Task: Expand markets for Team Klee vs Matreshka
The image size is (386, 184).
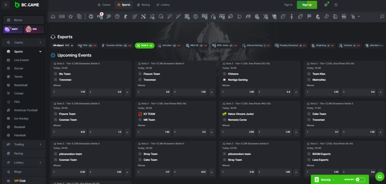Action: (380, 92)
